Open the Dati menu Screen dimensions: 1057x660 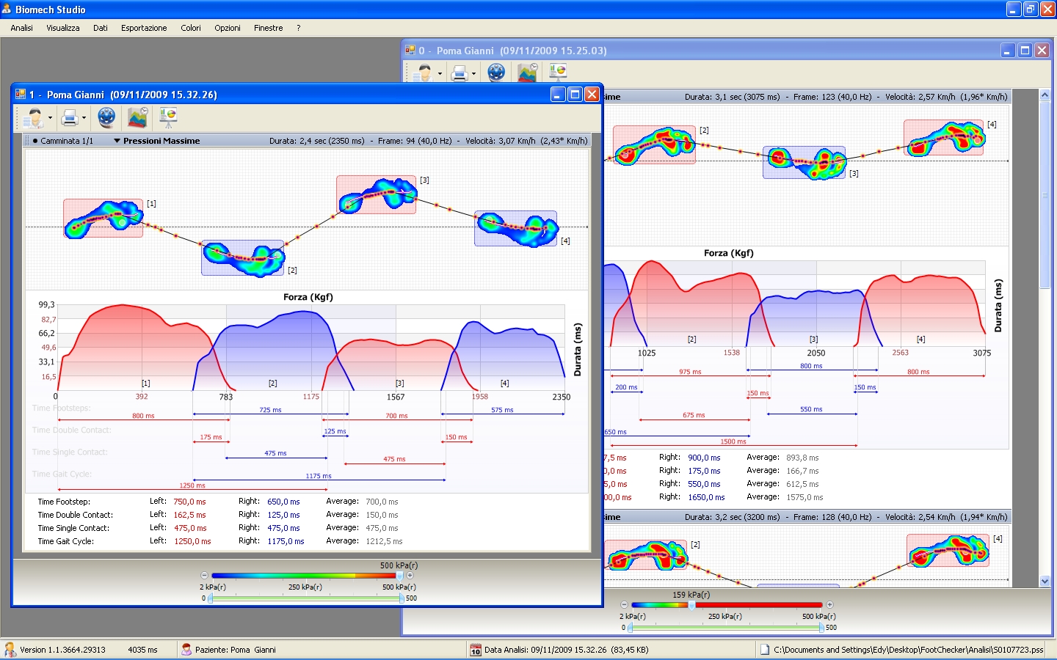coord(100,28)
